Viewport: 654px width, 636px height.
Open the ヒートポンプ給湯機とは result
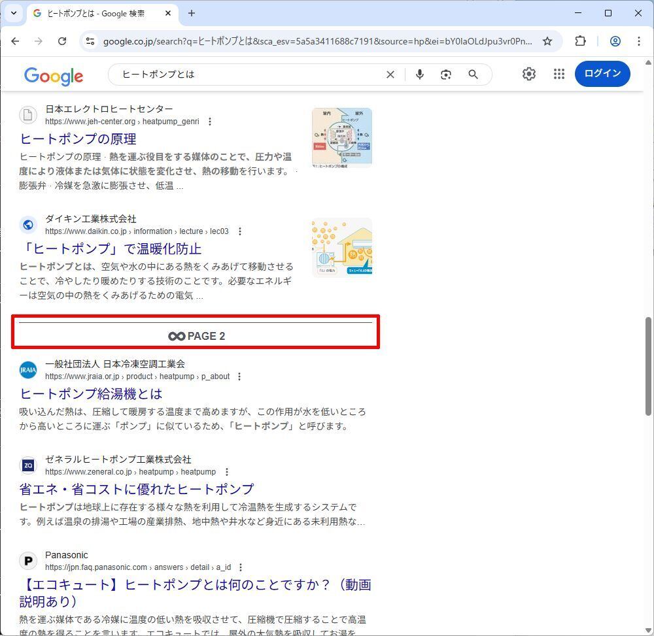(91, 394)
